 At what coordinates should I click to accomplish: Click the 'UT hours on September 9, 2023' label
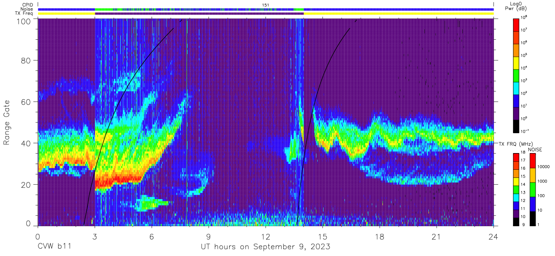coord(265,247)
